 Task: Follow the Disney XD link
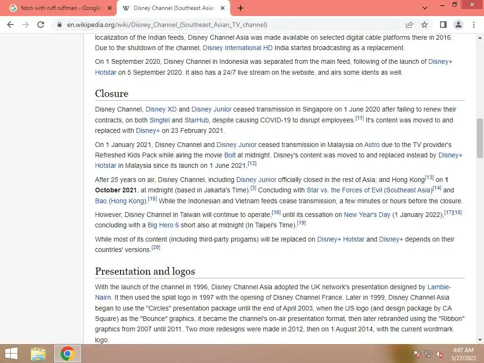click(x=161, y=109)
